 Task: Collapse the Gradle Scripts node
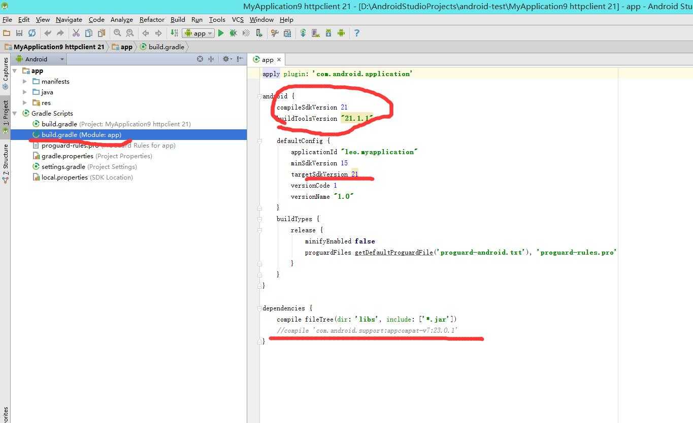coord(15,113)
